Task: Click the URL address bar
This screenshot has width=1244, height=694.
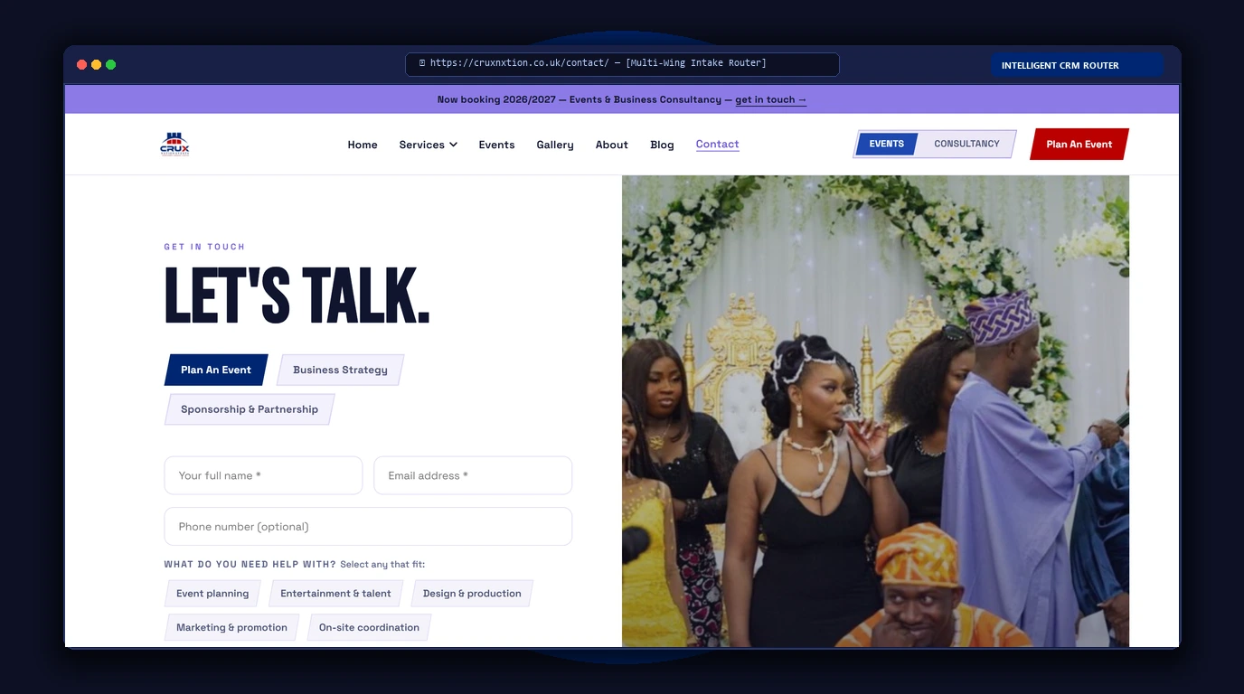Action: (622, 64)
